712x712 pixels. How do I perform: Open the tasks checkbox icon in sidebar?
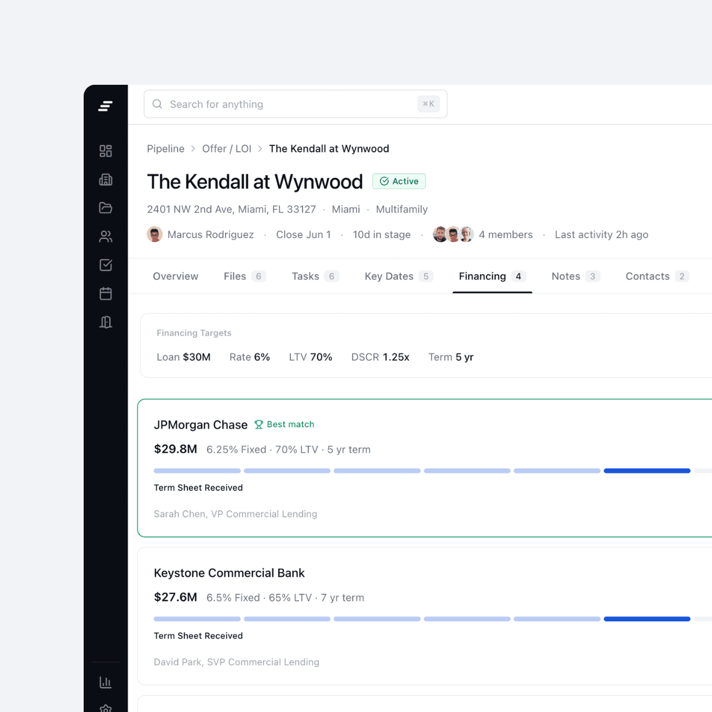tap(106, 265)
